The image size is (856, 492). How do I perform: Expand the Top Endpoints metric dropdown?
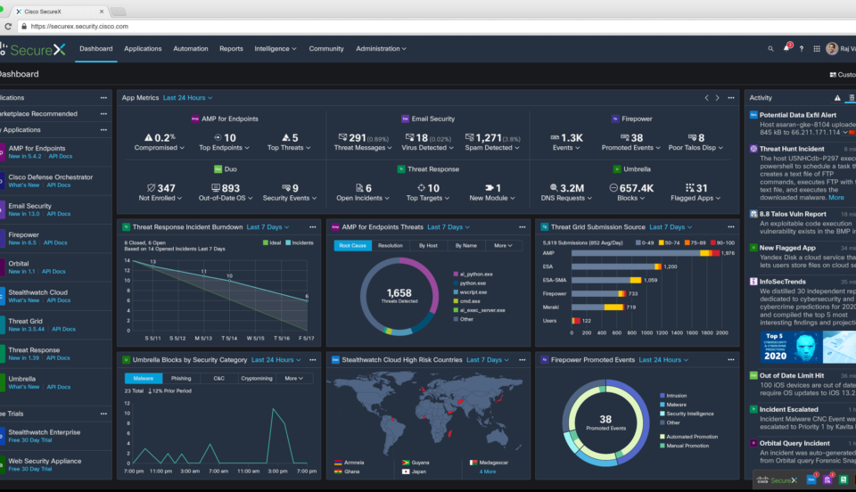(x=224, y=148)
